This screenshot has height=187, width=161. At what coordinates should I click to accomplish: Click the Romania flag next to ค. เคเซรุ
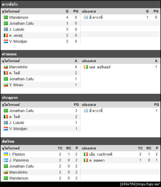click(6, 36)
